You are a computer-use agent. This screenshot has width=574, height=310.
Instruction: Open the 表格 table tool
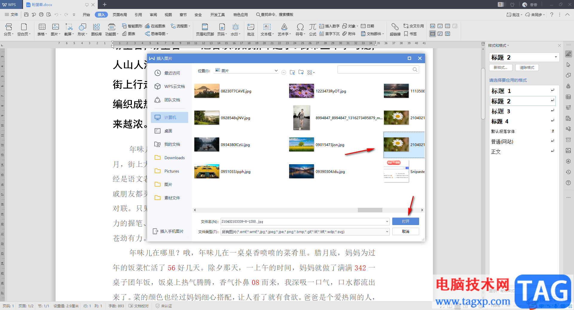[42, 30]
